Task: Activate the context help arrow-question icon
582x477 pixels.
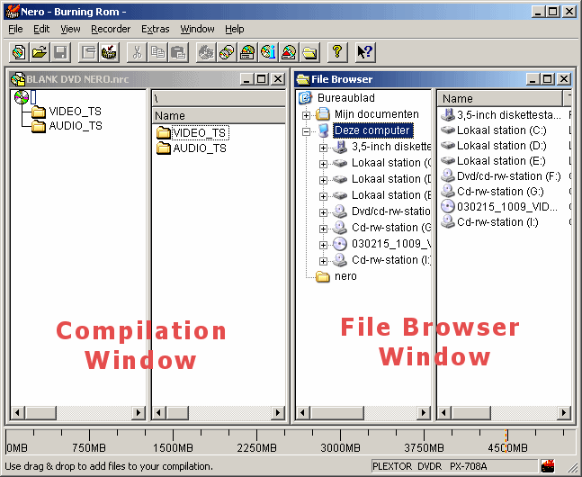Action: pyautogui.click(x=365, y=52)
